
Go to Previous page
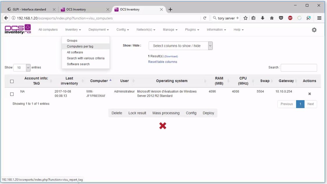[x=287, y=104]
